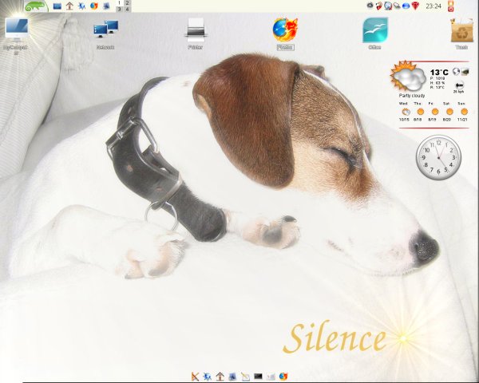Click the red logout button in panel

coord(450,9)
